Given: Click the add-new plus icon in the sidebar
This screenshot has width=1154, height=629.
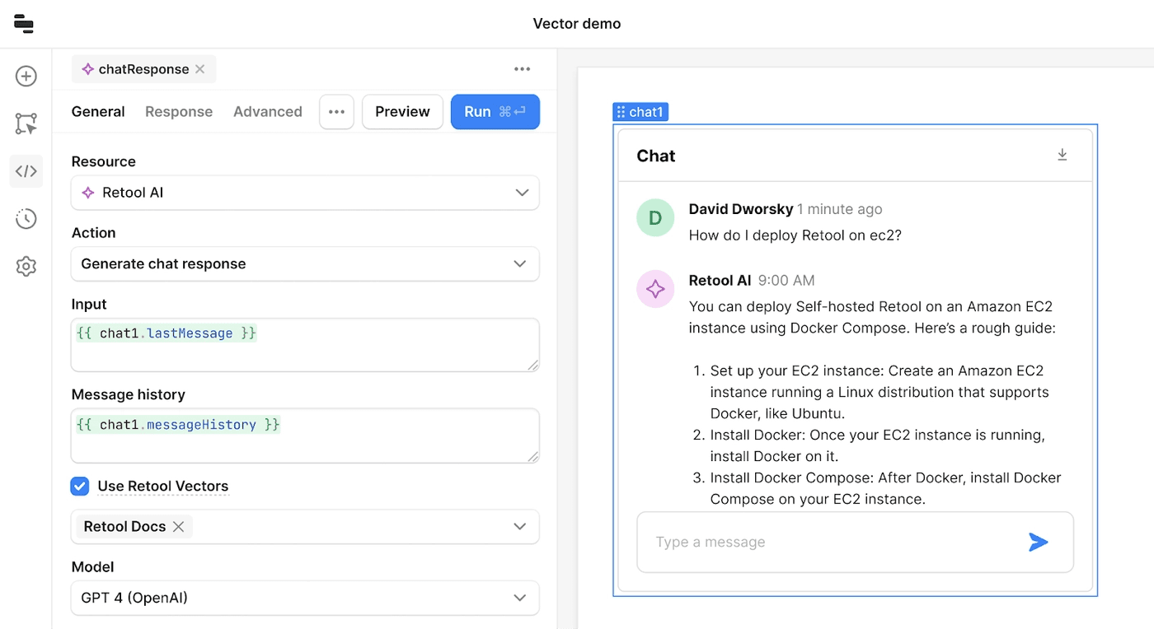Looking at the screenshot, I should 26,76.
